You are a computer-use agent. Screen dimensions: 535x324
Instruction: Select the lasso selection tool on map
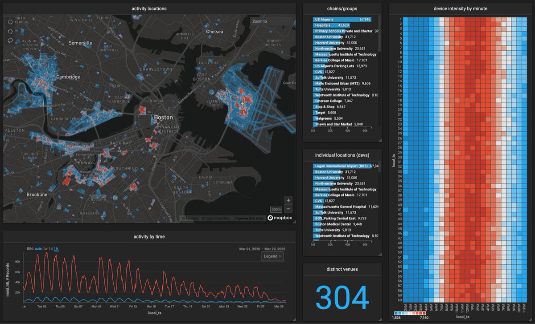10,40
